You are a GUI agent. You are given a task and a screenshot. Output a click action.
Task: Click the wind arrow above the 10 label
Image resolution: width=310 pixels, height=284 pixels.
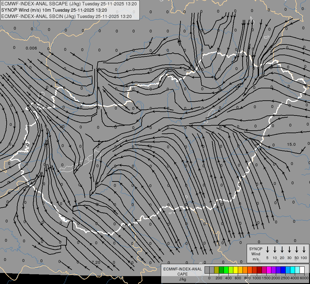click(275, 249)
